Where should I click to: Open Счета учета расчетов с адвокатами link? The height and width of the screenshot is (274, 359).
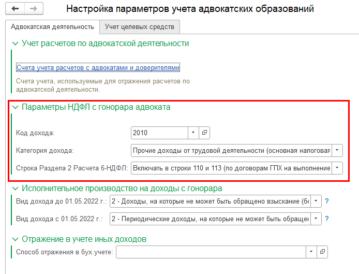(98, 68)
